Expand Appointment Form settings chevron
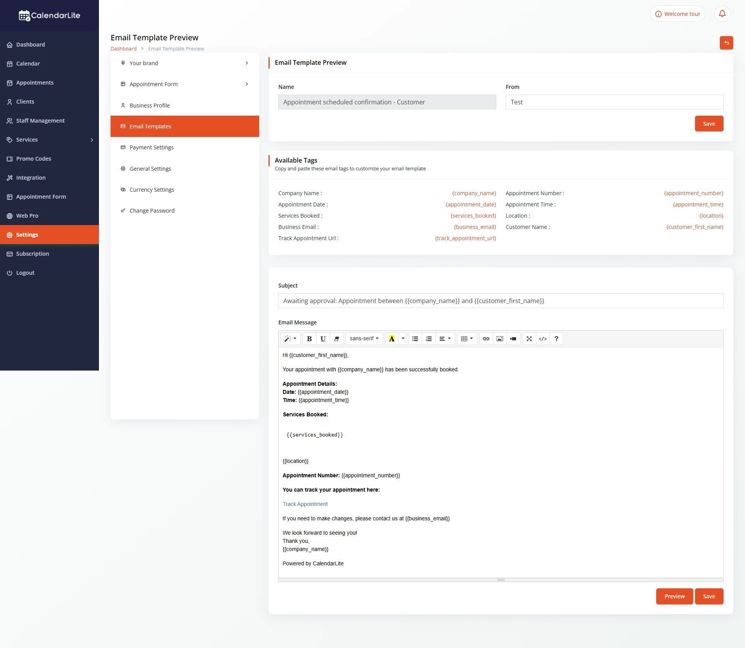Viewport: 745px width, 648px height. pyautogui.click(x=247, y=84)
